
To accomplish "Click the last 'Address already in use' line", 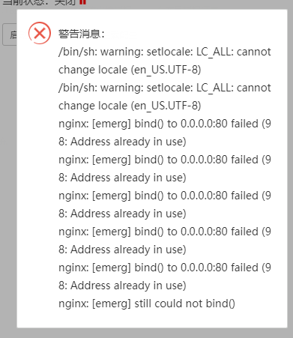I will tap(122, 286).
